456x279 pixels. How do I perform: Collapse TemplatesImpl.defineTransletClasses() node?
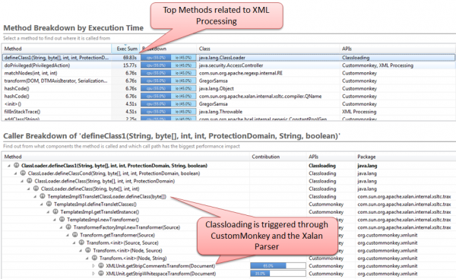[41, 204]
